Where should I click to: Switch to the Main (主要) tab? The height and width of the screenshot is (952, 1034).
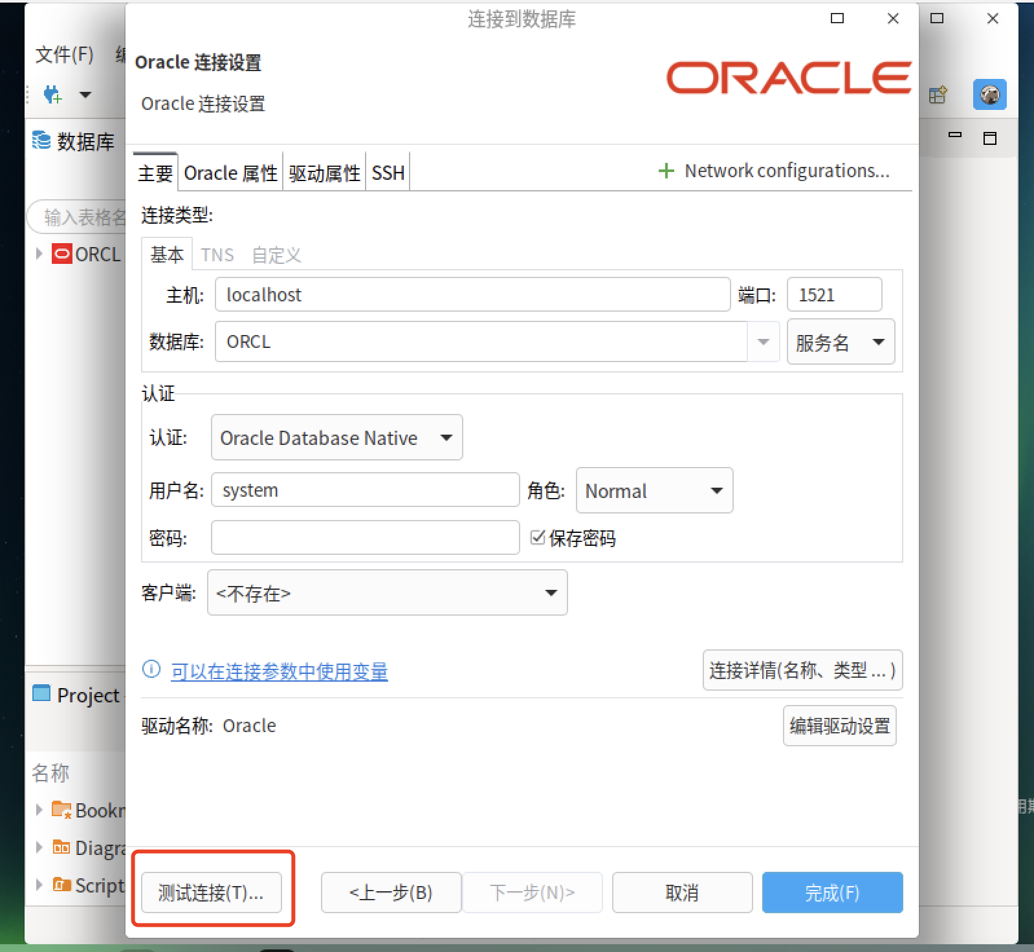point(155,173)
